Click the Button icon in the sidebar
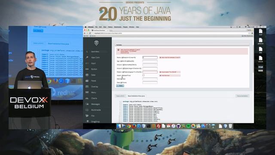Viewport: 275px width, 155px height. (x=87, y=69)
